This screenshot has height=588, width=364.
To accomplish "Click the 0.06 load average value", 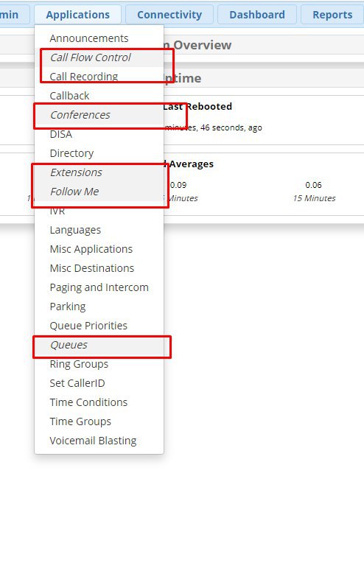I will point(313,185).
